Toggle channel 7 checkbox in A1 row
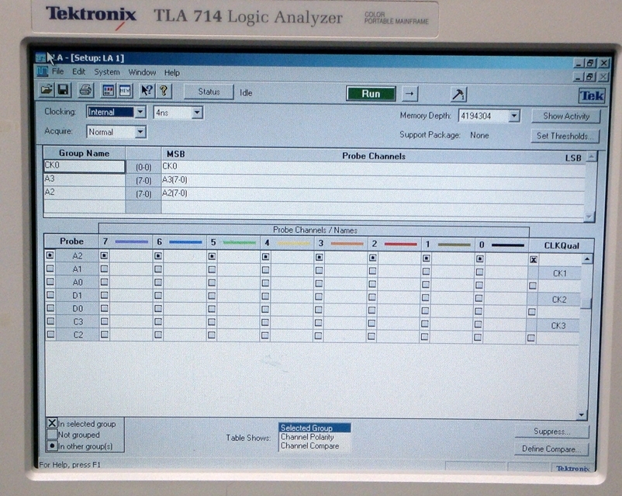 pyautogui.click(x=105, y=269)
